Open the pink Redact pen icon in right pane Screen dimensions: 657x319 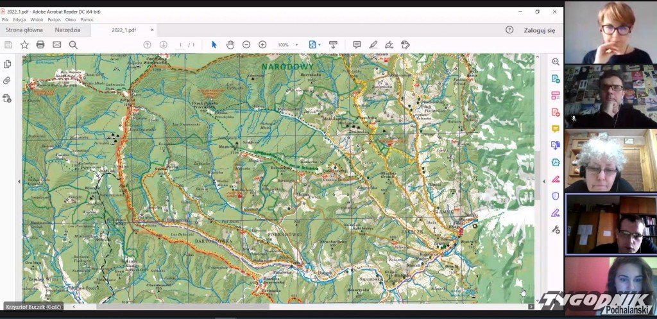tap(556, 179)
